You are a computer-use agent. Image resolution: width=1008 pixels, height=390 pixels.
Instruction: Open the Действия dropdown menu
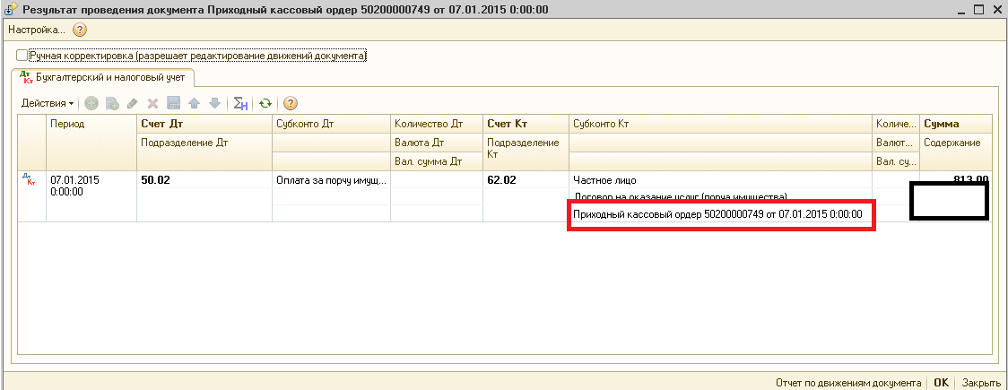pos(47,103)
